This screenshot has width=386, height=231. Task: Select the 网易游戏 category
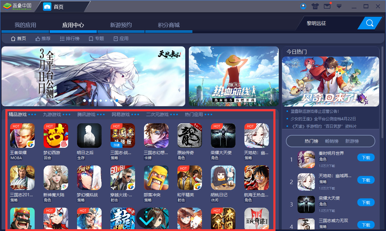(x=121, y=114)
